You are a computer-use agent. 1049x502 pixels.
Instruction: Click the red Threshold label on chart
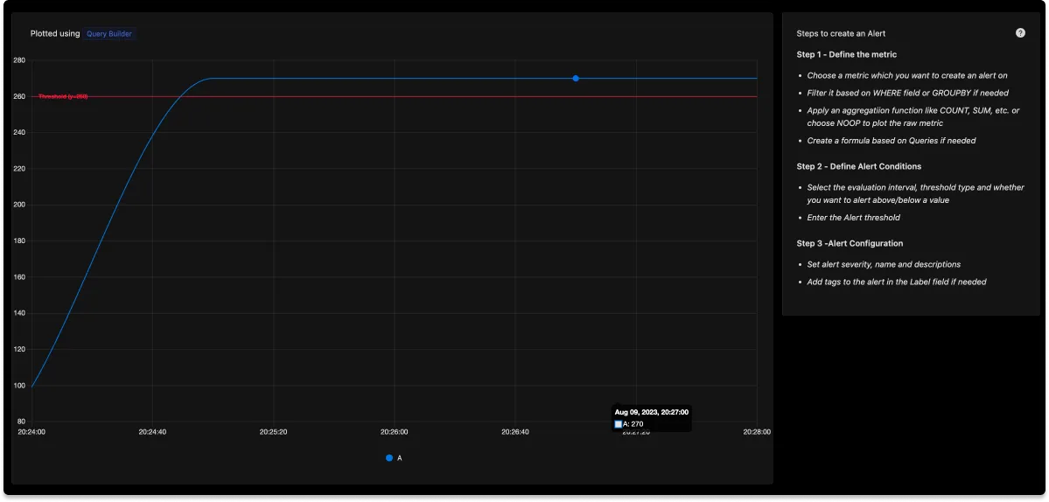(64, 97)
